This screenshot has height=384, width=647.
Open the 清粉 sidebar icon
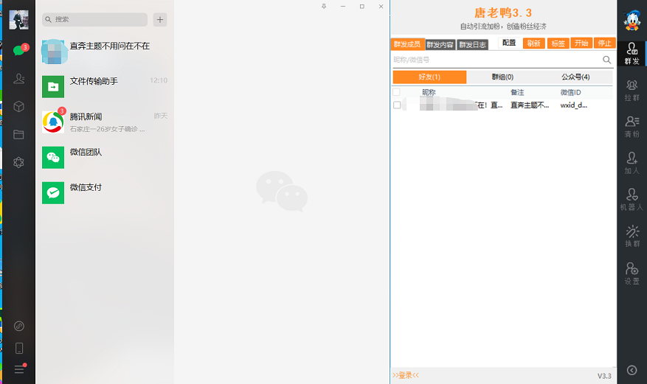632,127
